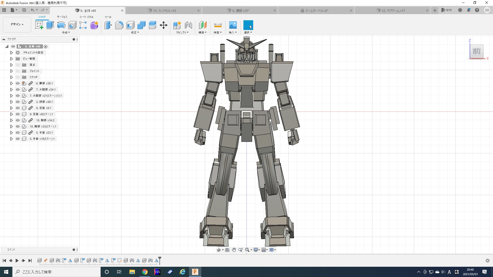Switch to the サーフェス ribbon tab

coord(62,17)
